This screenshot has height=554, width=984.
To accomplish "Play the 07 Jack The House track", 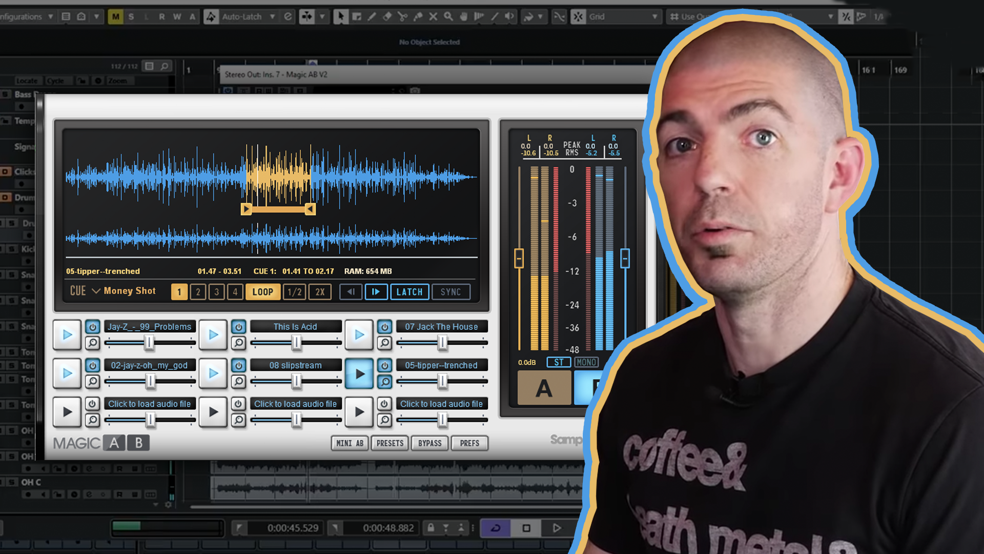I will [359, 335].
